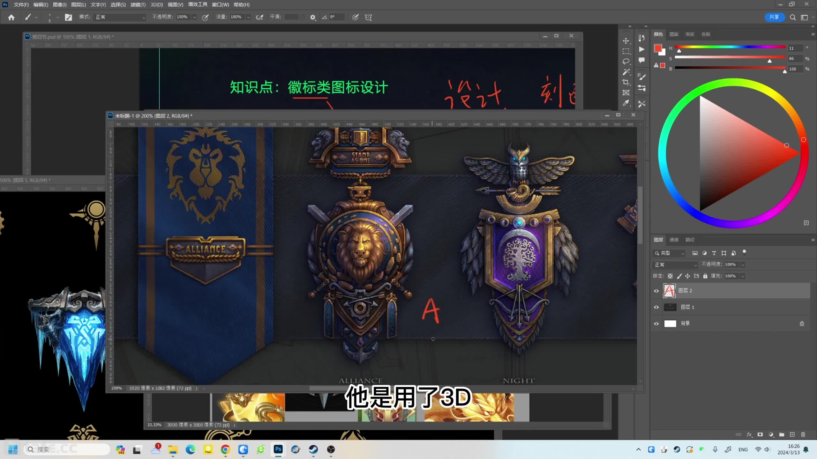The image size is (817, 459).
Task: Open the 窗口(W) menu
Action: [220, 5]
